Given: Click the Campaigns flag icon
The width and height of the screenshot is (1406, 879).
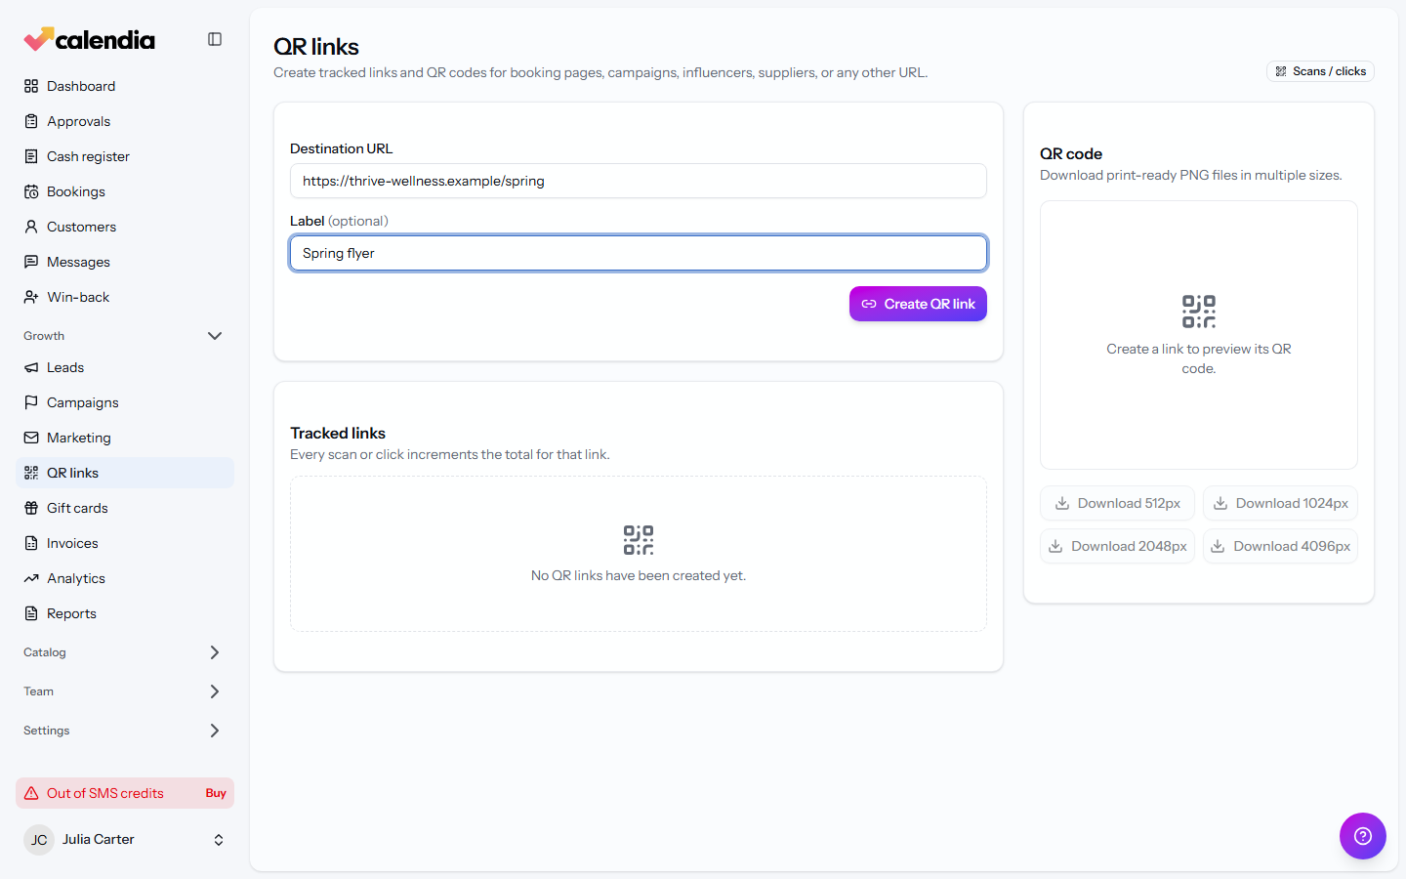Looking at the screenshot, I should pos(31,402).
